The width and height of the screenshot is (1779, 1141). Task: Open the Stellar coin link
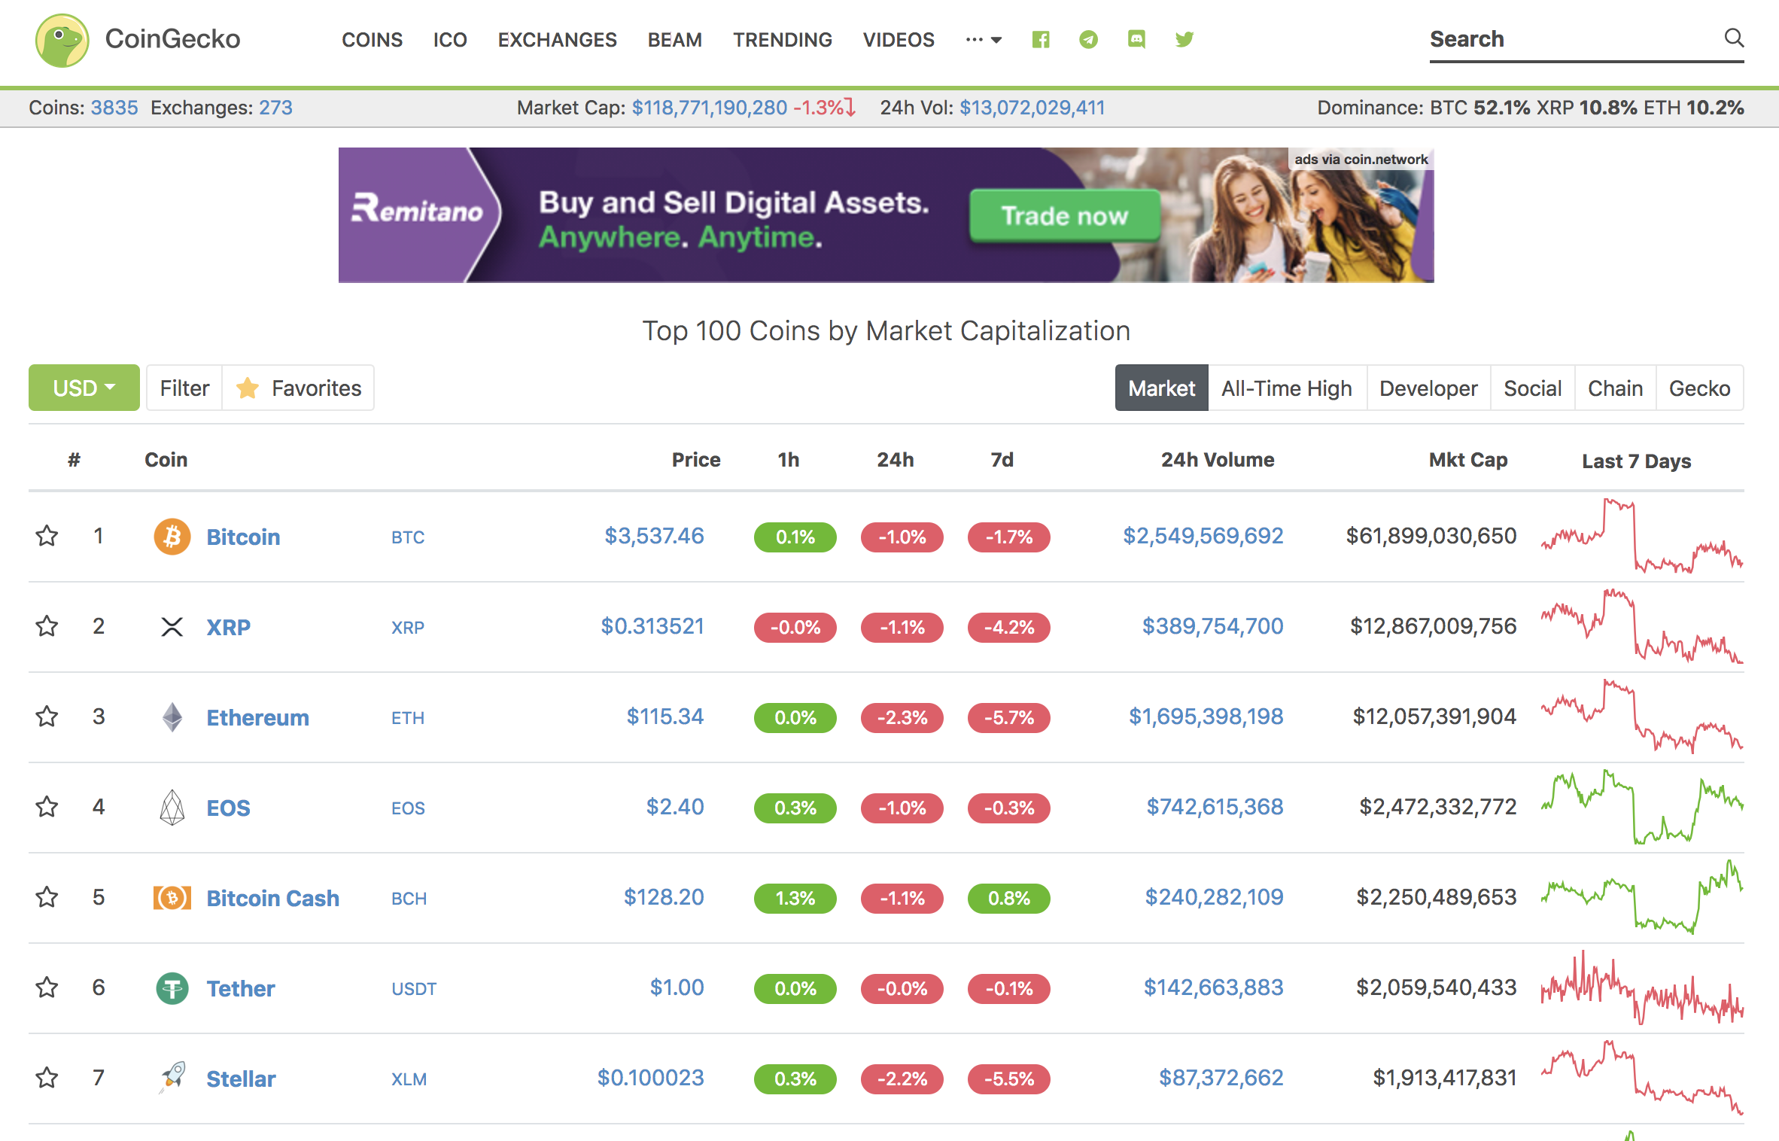(241, 1079)
